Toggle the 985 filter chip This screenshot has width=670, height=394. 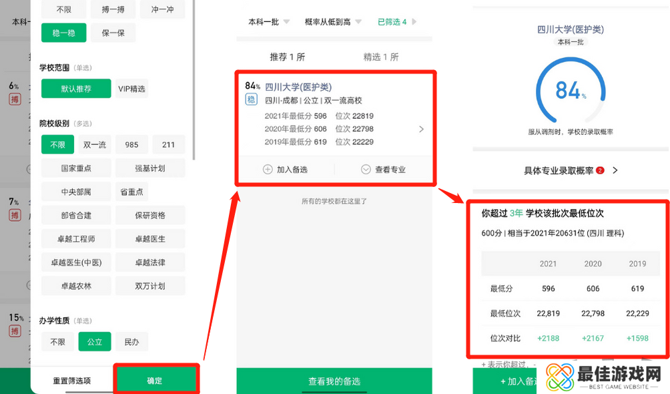click(x=131, y=144)
